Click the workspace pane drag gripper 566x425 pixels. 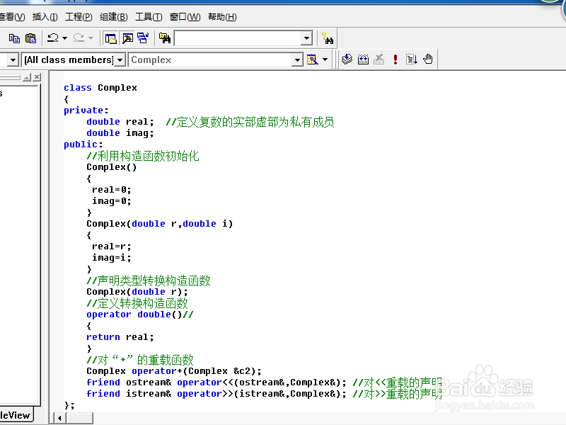click(x=10, y=77)
